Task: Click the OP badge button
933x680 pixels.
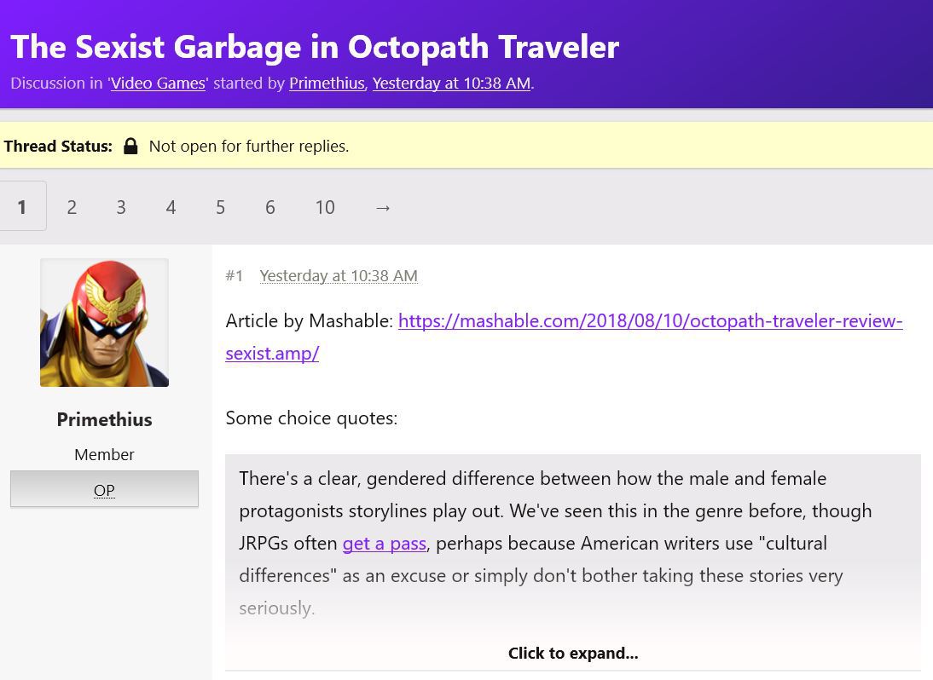Action: click(x=104, y=489)
